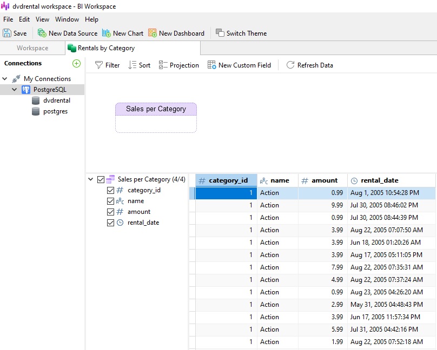Click the amount column header
Screen dimensions: 437x350
(323, 180)
